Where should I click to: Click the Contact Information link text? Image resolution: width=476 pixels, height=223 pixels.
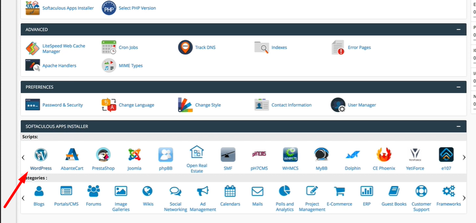click(x=292, y=105)
